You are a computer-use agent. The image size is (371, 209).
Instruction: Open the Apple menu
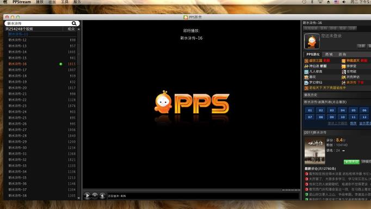[5, 2]
